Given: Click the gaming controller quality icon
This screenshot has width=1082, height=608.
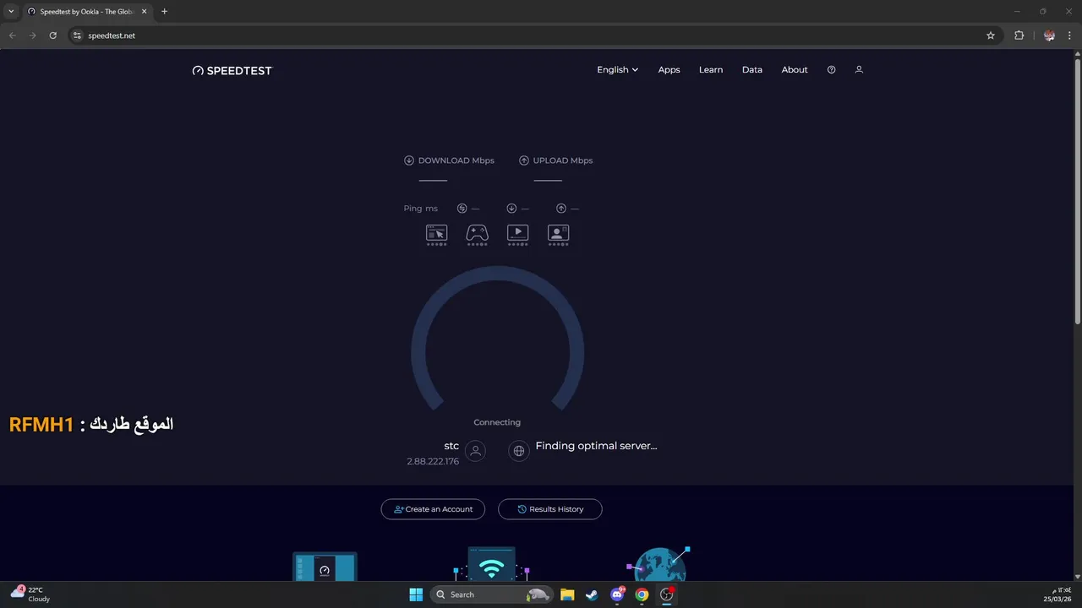Looking at the screenshot, I should (x=477, y=234).
